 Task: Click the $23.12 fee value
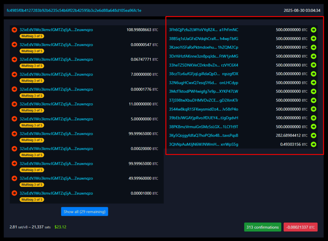click(60, 227)
